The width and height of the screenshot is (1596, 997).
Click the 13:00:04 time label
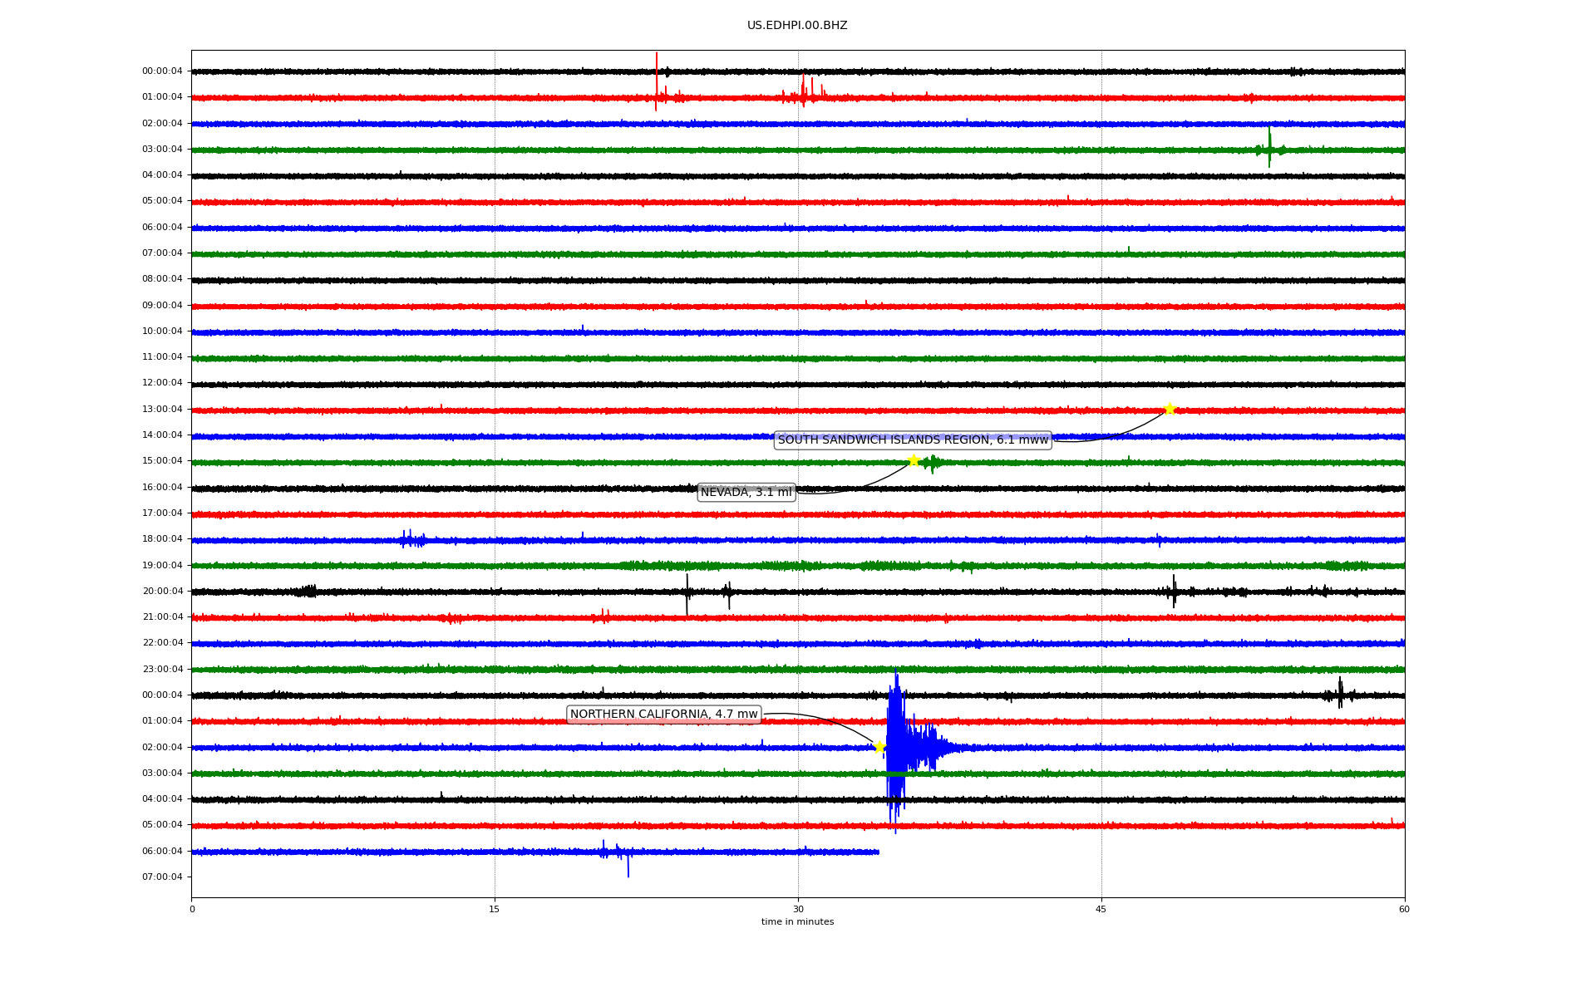tap(162, 410)
